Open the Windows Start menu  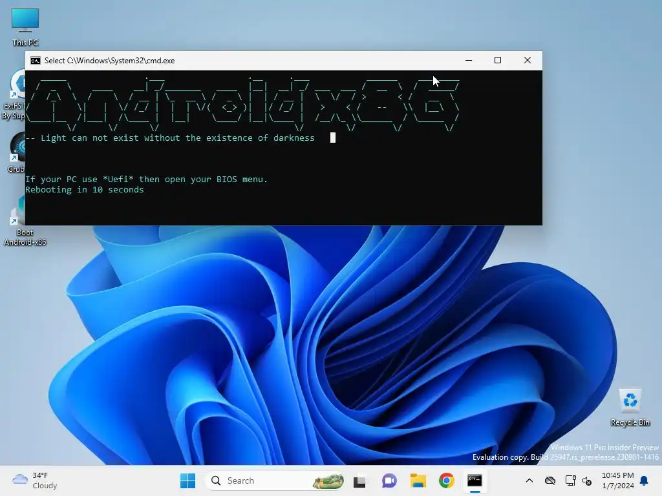pos(187,480)
